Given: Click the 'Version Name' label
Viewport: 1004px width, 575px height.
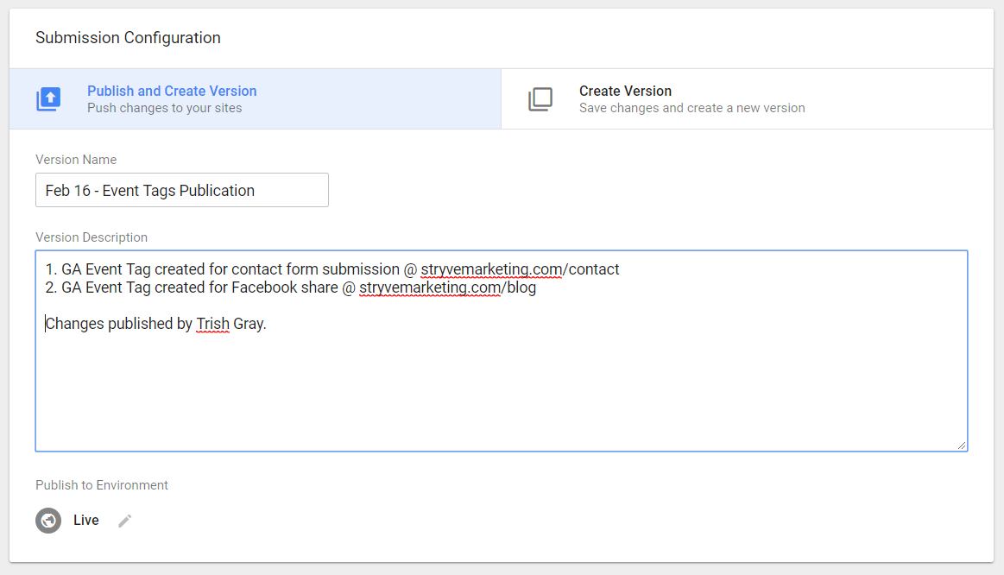Looking at the screenshot, I should click(x=76, y=160).
